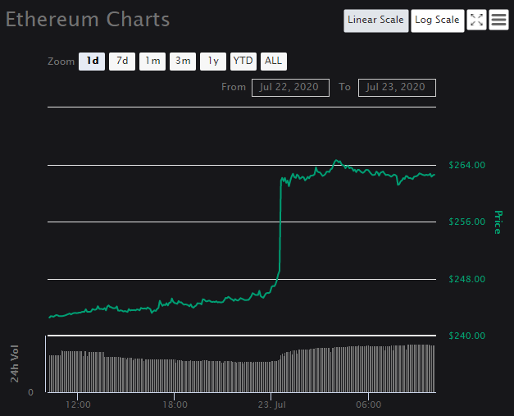This screenshot has width=514, height=416.
Task: Open the chart hamburger menu
Action: click(498, 20)
